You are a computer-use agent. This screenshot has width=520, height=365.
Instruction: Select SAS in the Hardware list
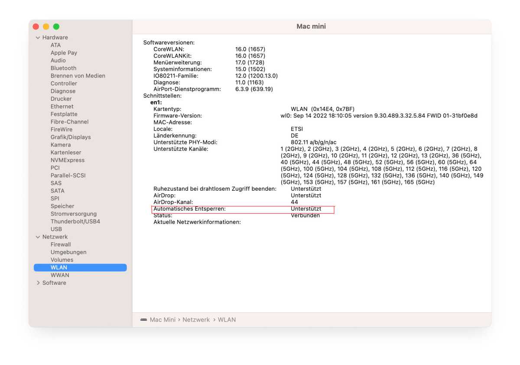click(56, 183)
